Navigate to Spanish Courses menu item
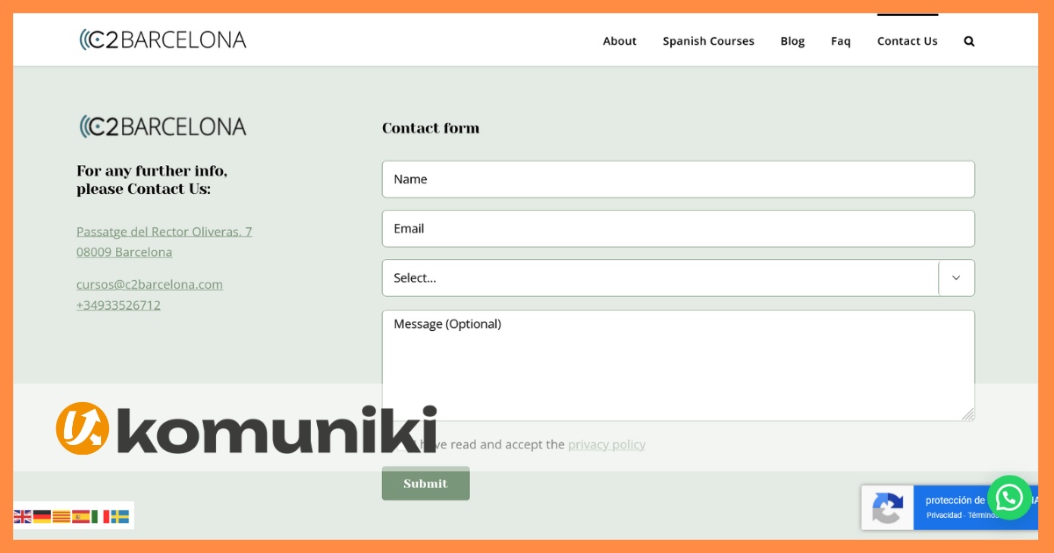 (708, 40)
